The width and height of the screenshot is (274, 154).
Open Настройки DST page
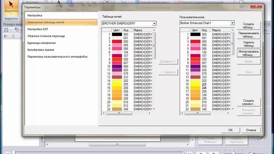(x=38, y=29)
